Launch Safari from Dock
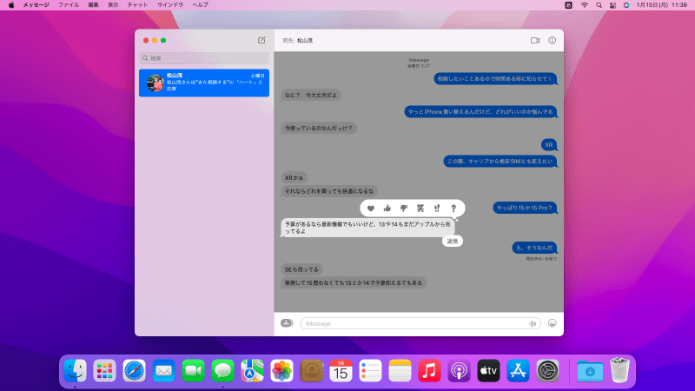This screenshot has height=391, width=695. (x=135, y=371)
